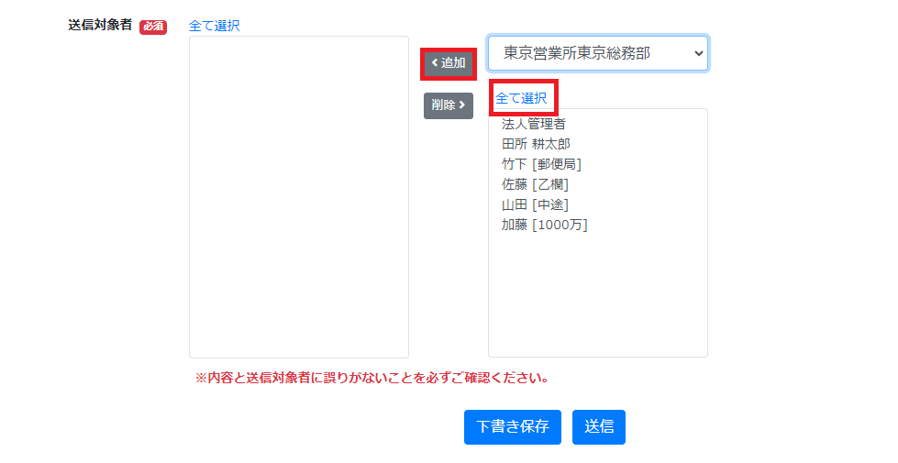Click the 送信対象者 field label
The width and height of the screenshot is (898, 463).
coord(100,25)
